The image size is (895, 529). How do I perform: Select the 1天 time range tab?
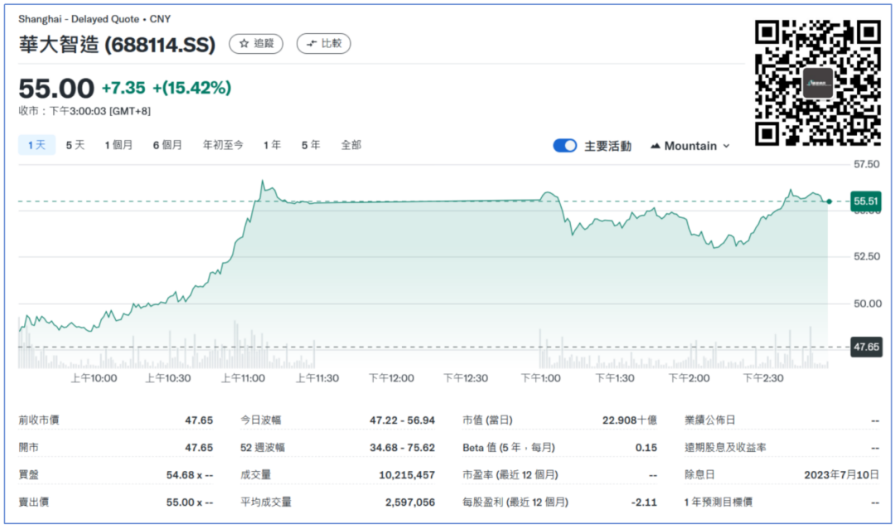coord(36,145)
